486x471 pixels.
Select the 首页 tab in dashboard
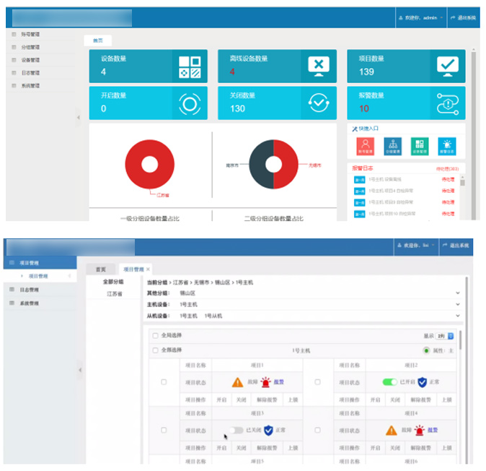[x=98, y=40]
